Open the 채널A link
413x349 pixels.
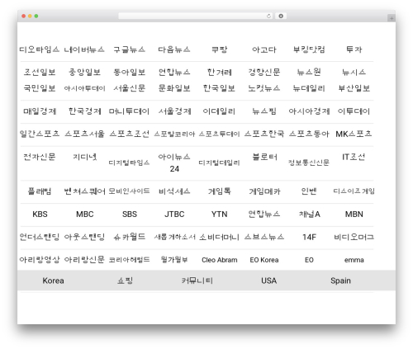pos(309,215)
